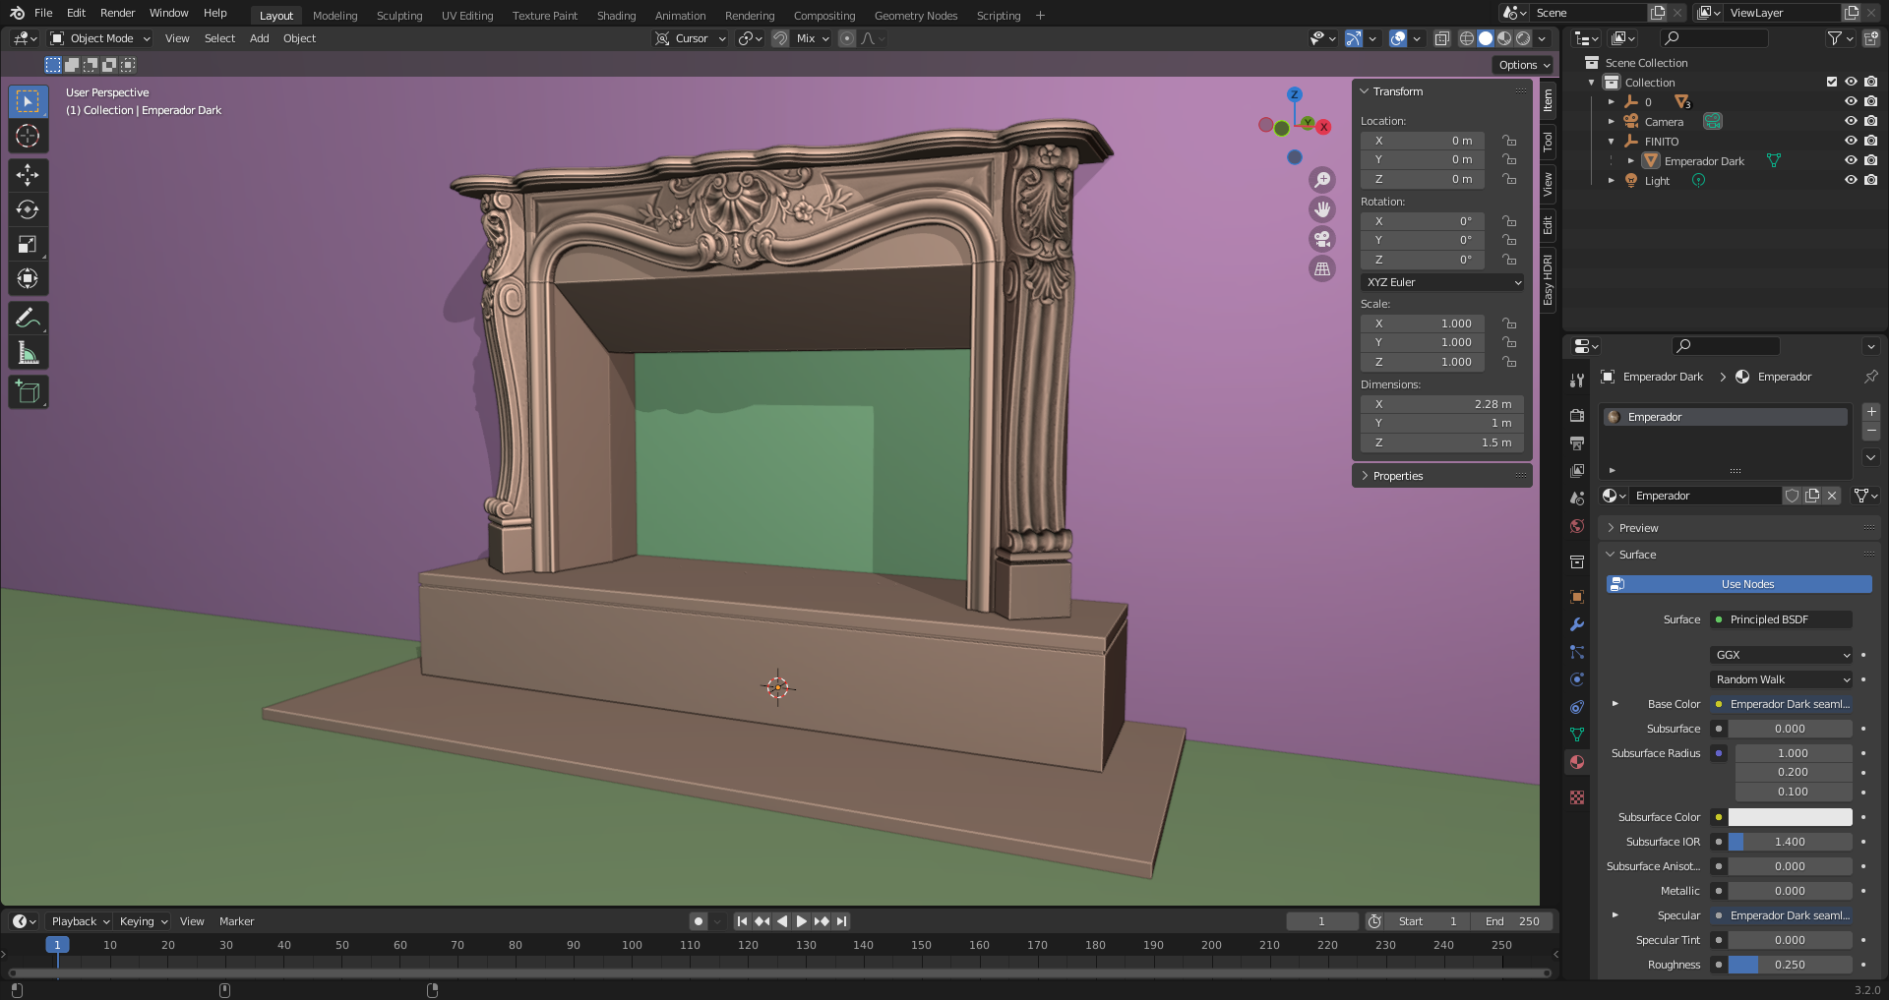Switch to the Shading workspace tab

tap(616, 15)
